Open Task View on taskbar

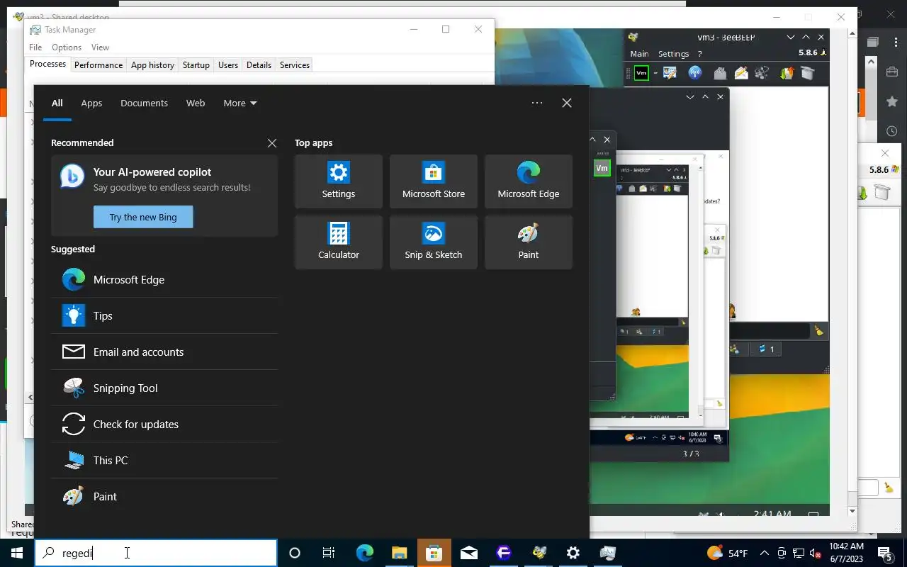tap(329, 553)
